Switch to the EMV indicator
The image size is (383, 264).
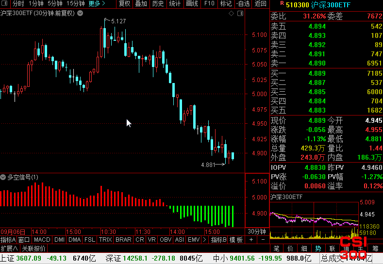coord(194,240)
